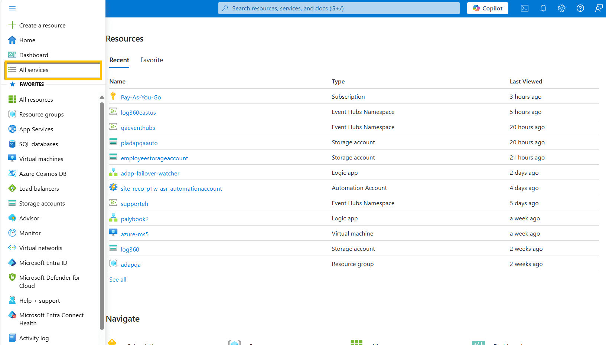
Task: Open the Help menu
Action: pyautogui.click(x=580, y=8)
